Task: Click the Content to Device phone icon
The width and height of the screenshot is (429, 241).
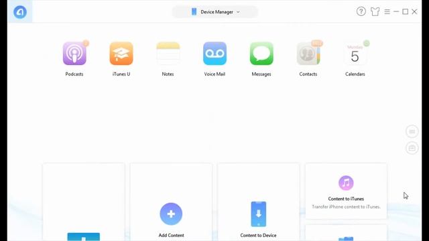Action: [259, 214]
